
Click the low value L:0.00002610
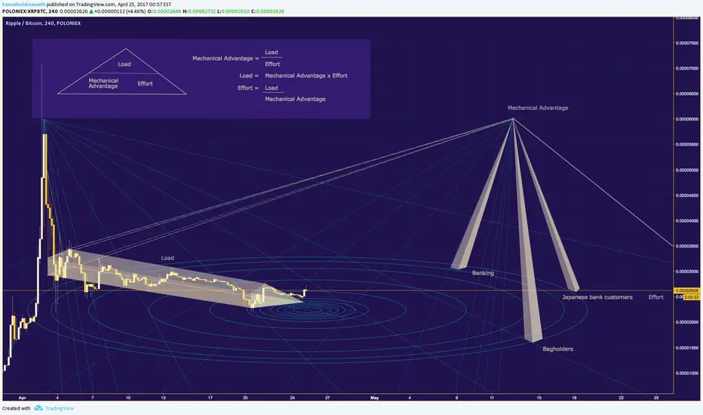(x=233, y=11)
